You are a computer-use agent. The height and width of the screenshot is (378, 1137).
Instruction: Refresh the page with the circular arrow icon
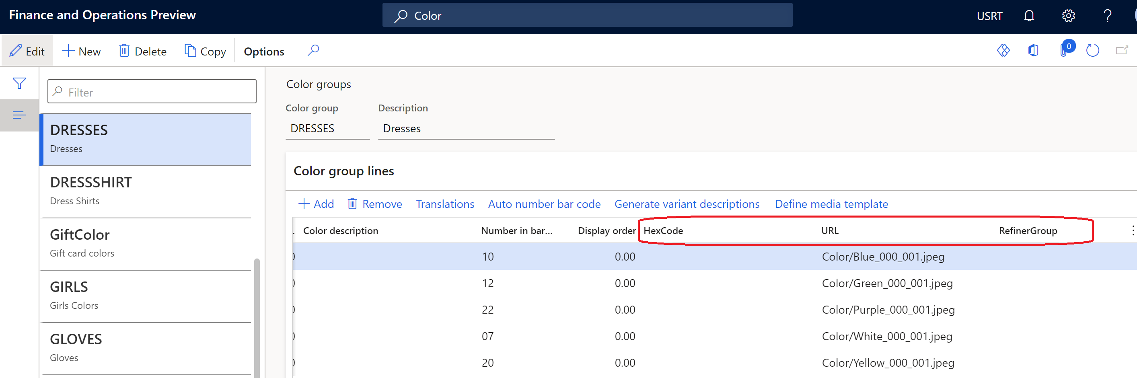(1092, 51)
